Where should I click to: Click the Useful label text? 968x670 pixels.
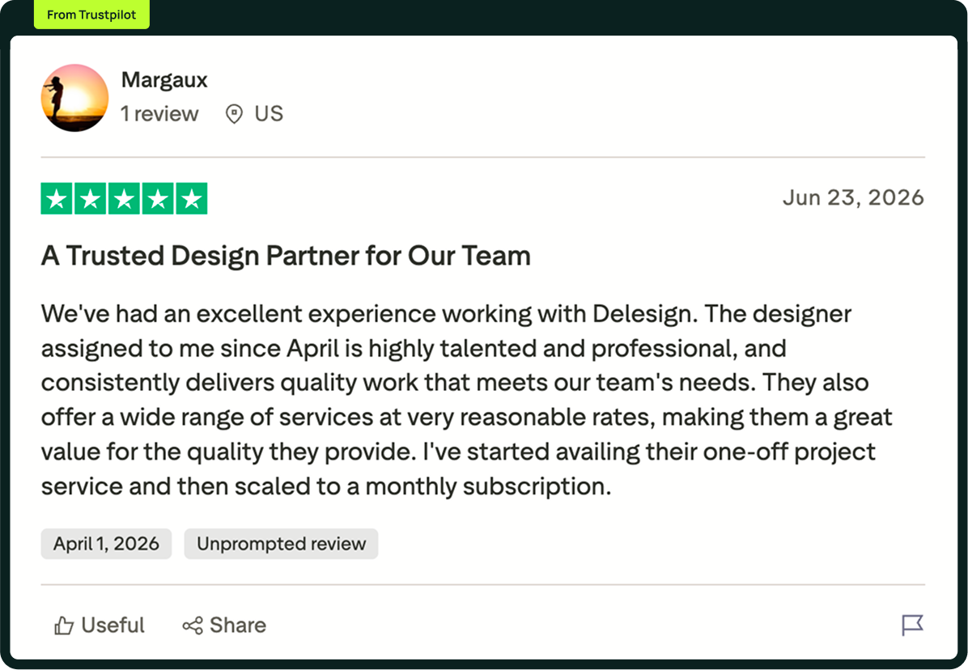[113, 625]
